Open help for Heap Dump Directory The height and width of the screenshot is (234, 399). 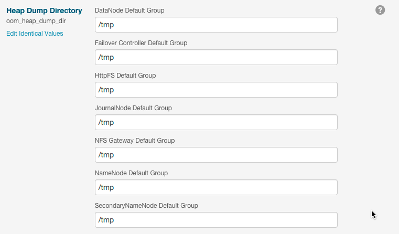coord(381,10)
